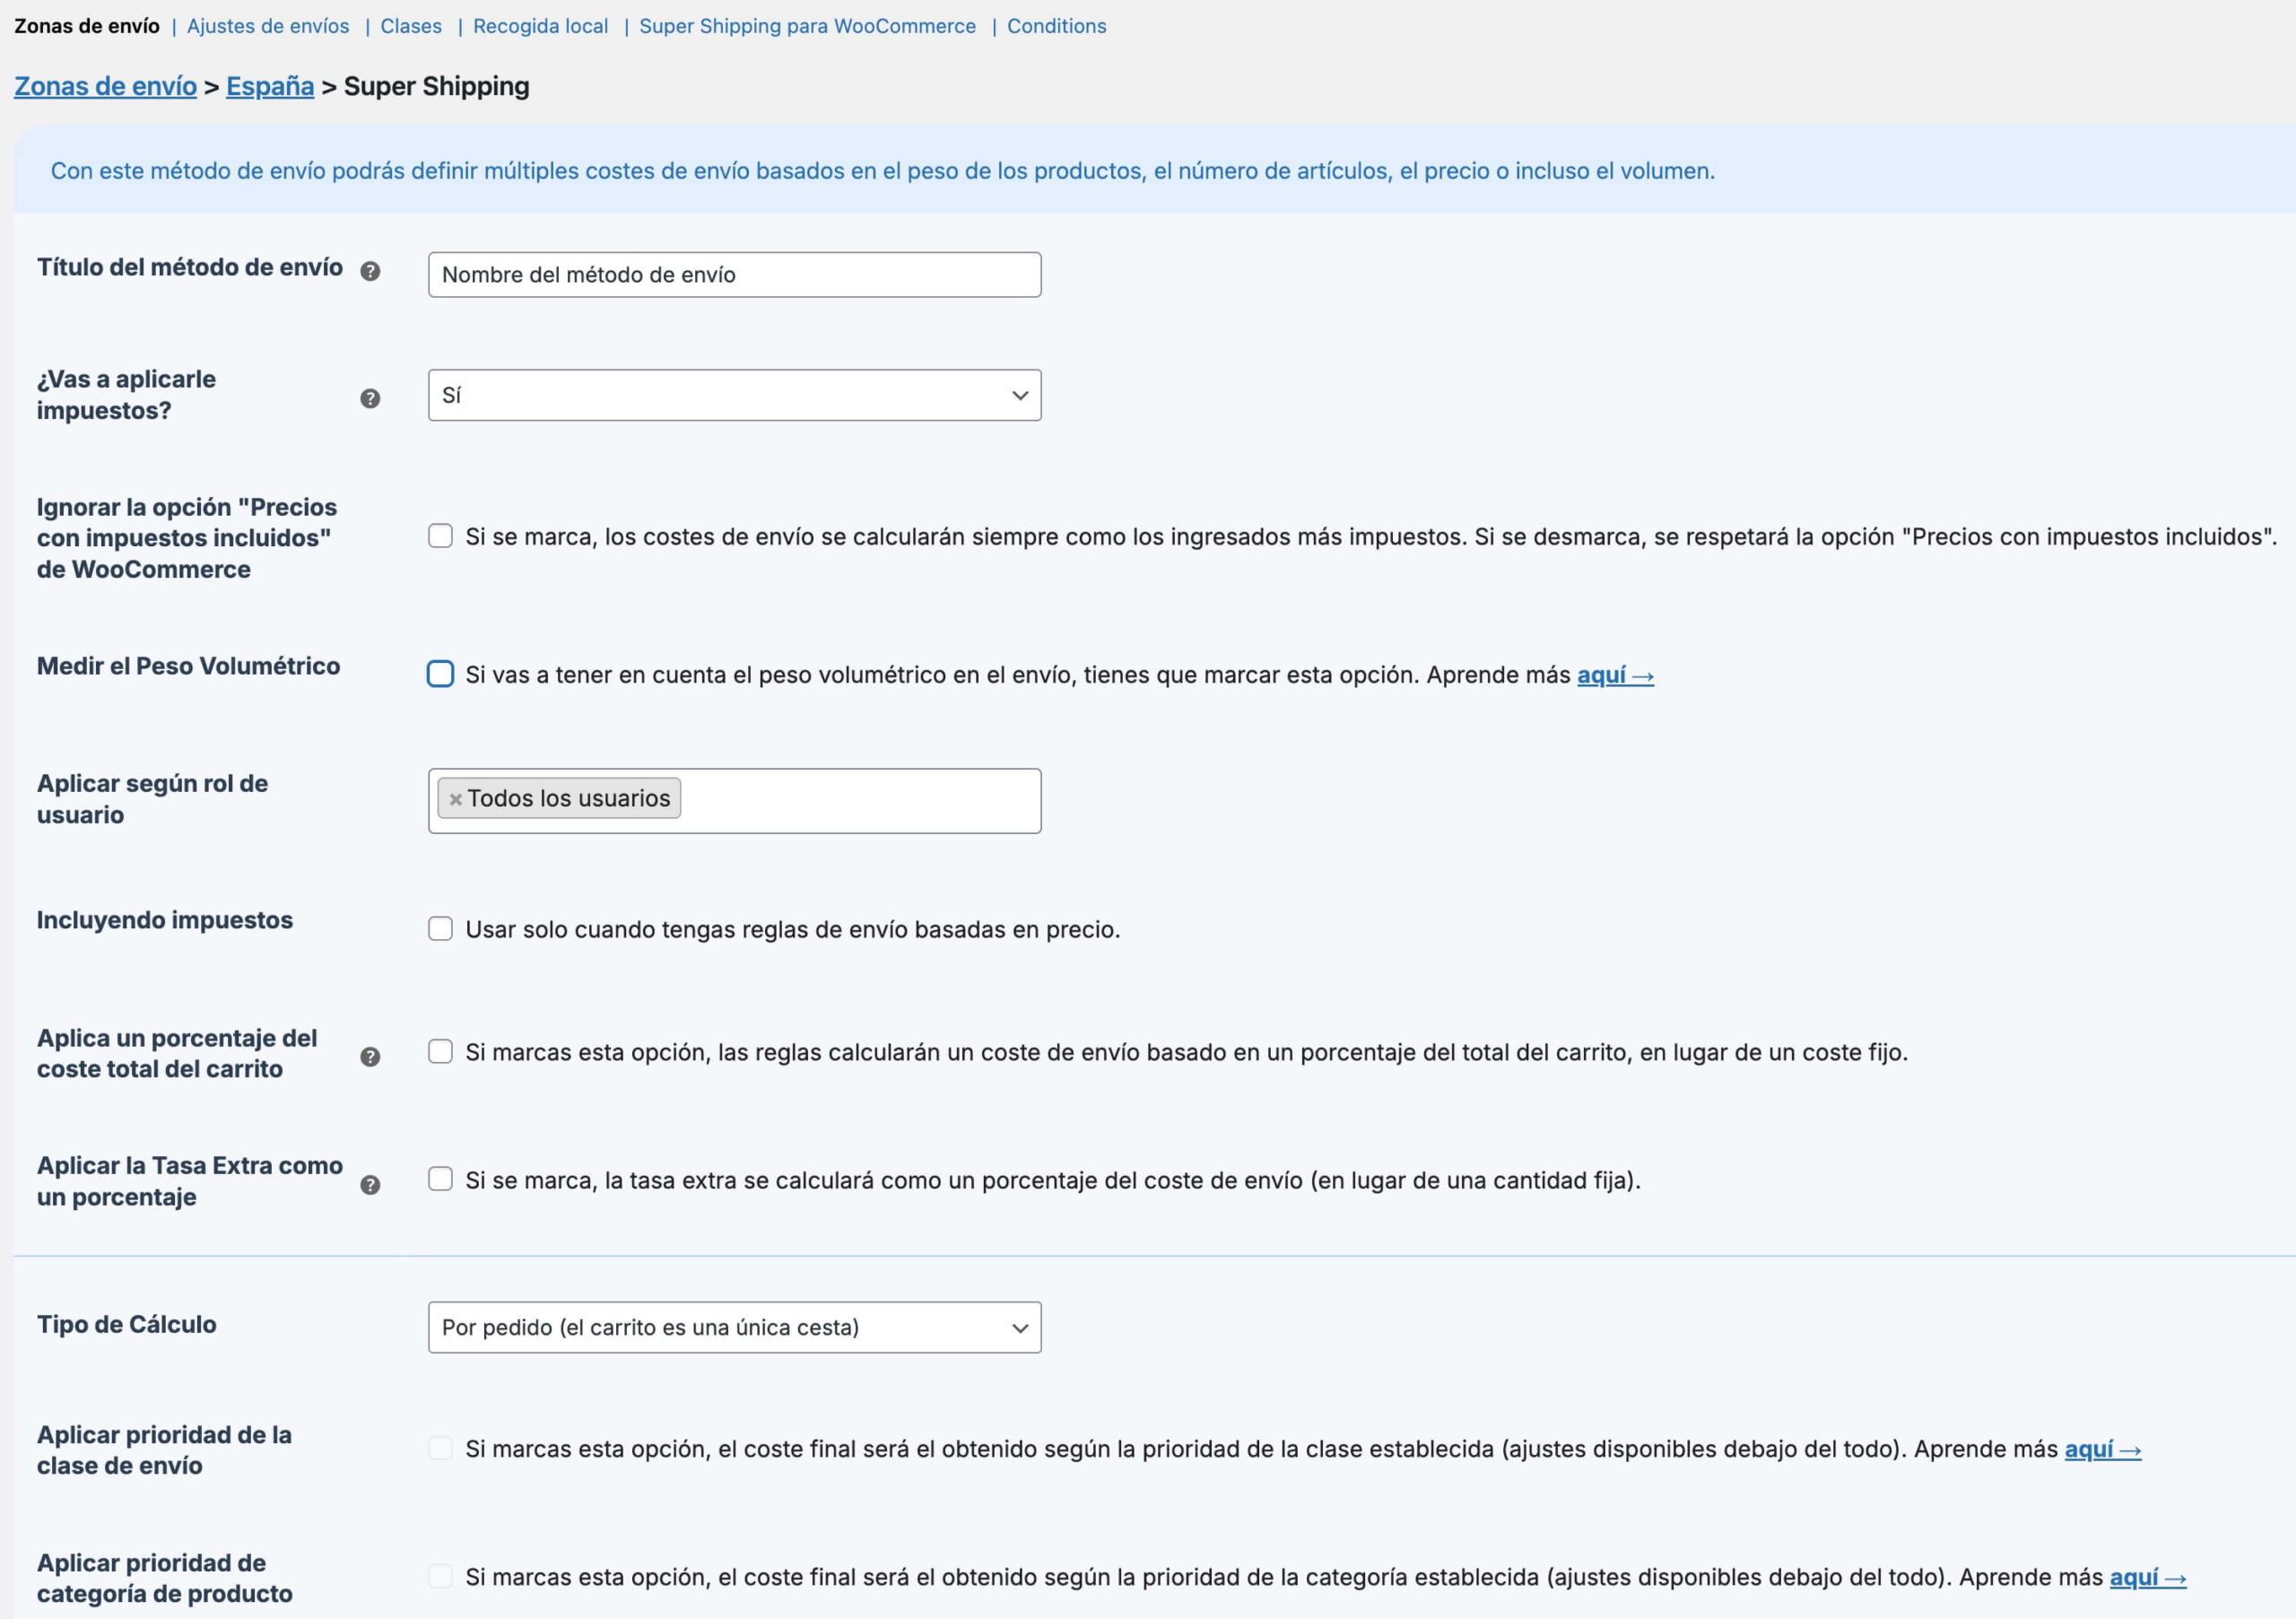This screenshot has height=1619, width=2296.
Task: Click help icon next to ¿Vas a aplicarle impuestos?
Action: pyautogui.click(x=370, y=398)
